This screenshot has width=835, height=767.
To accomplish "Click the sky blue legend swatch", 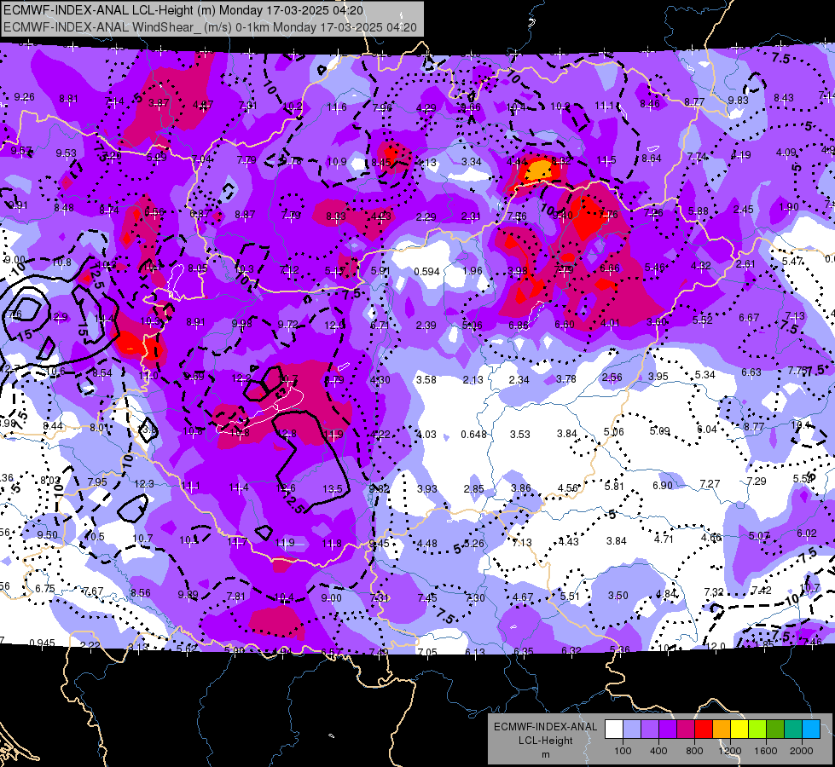I will [811, 730].
